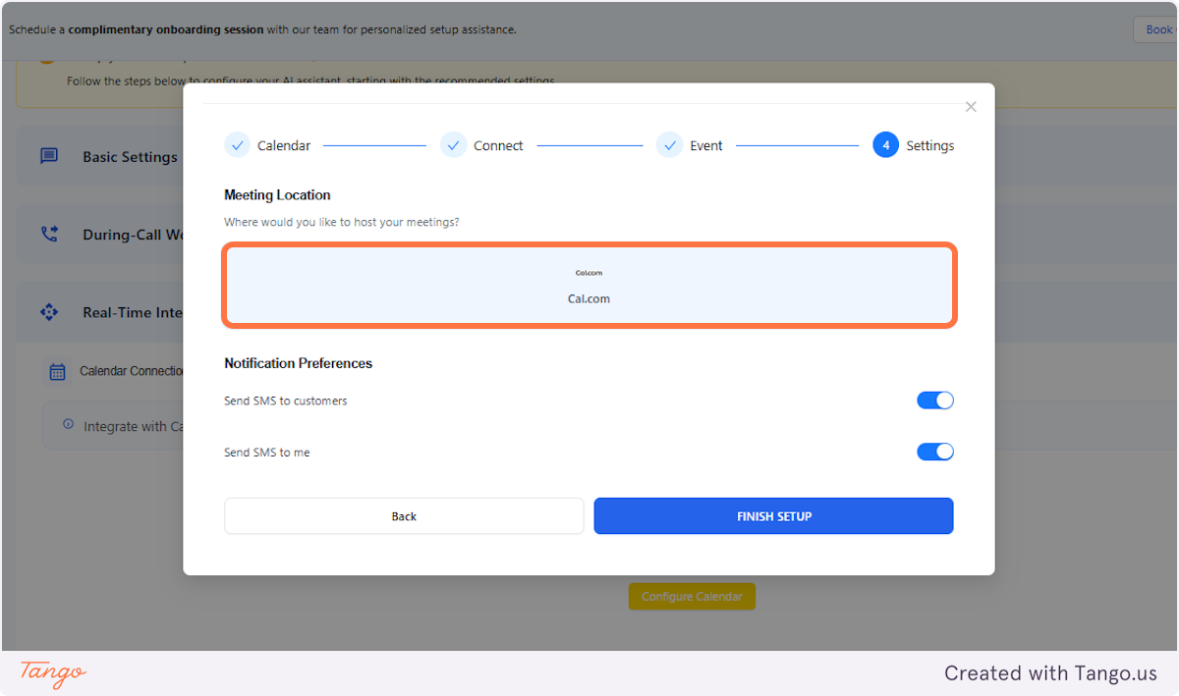Turn off Send SMS to me
This screenshot has height=696, width=1179.
coord(934,452)
